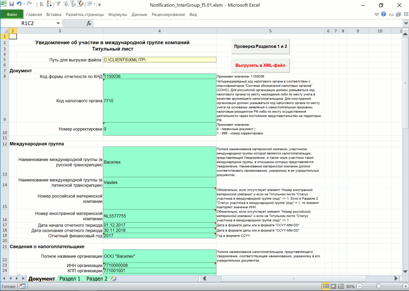Select the cell containing Василек group name
This screenshot has height=291, width=409.
coord(160,162)
